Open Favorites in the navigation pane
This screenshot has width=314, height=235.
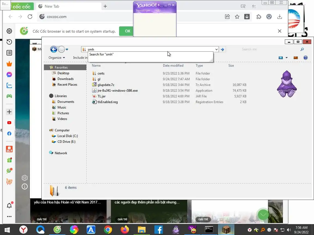(x=61, y=67)
